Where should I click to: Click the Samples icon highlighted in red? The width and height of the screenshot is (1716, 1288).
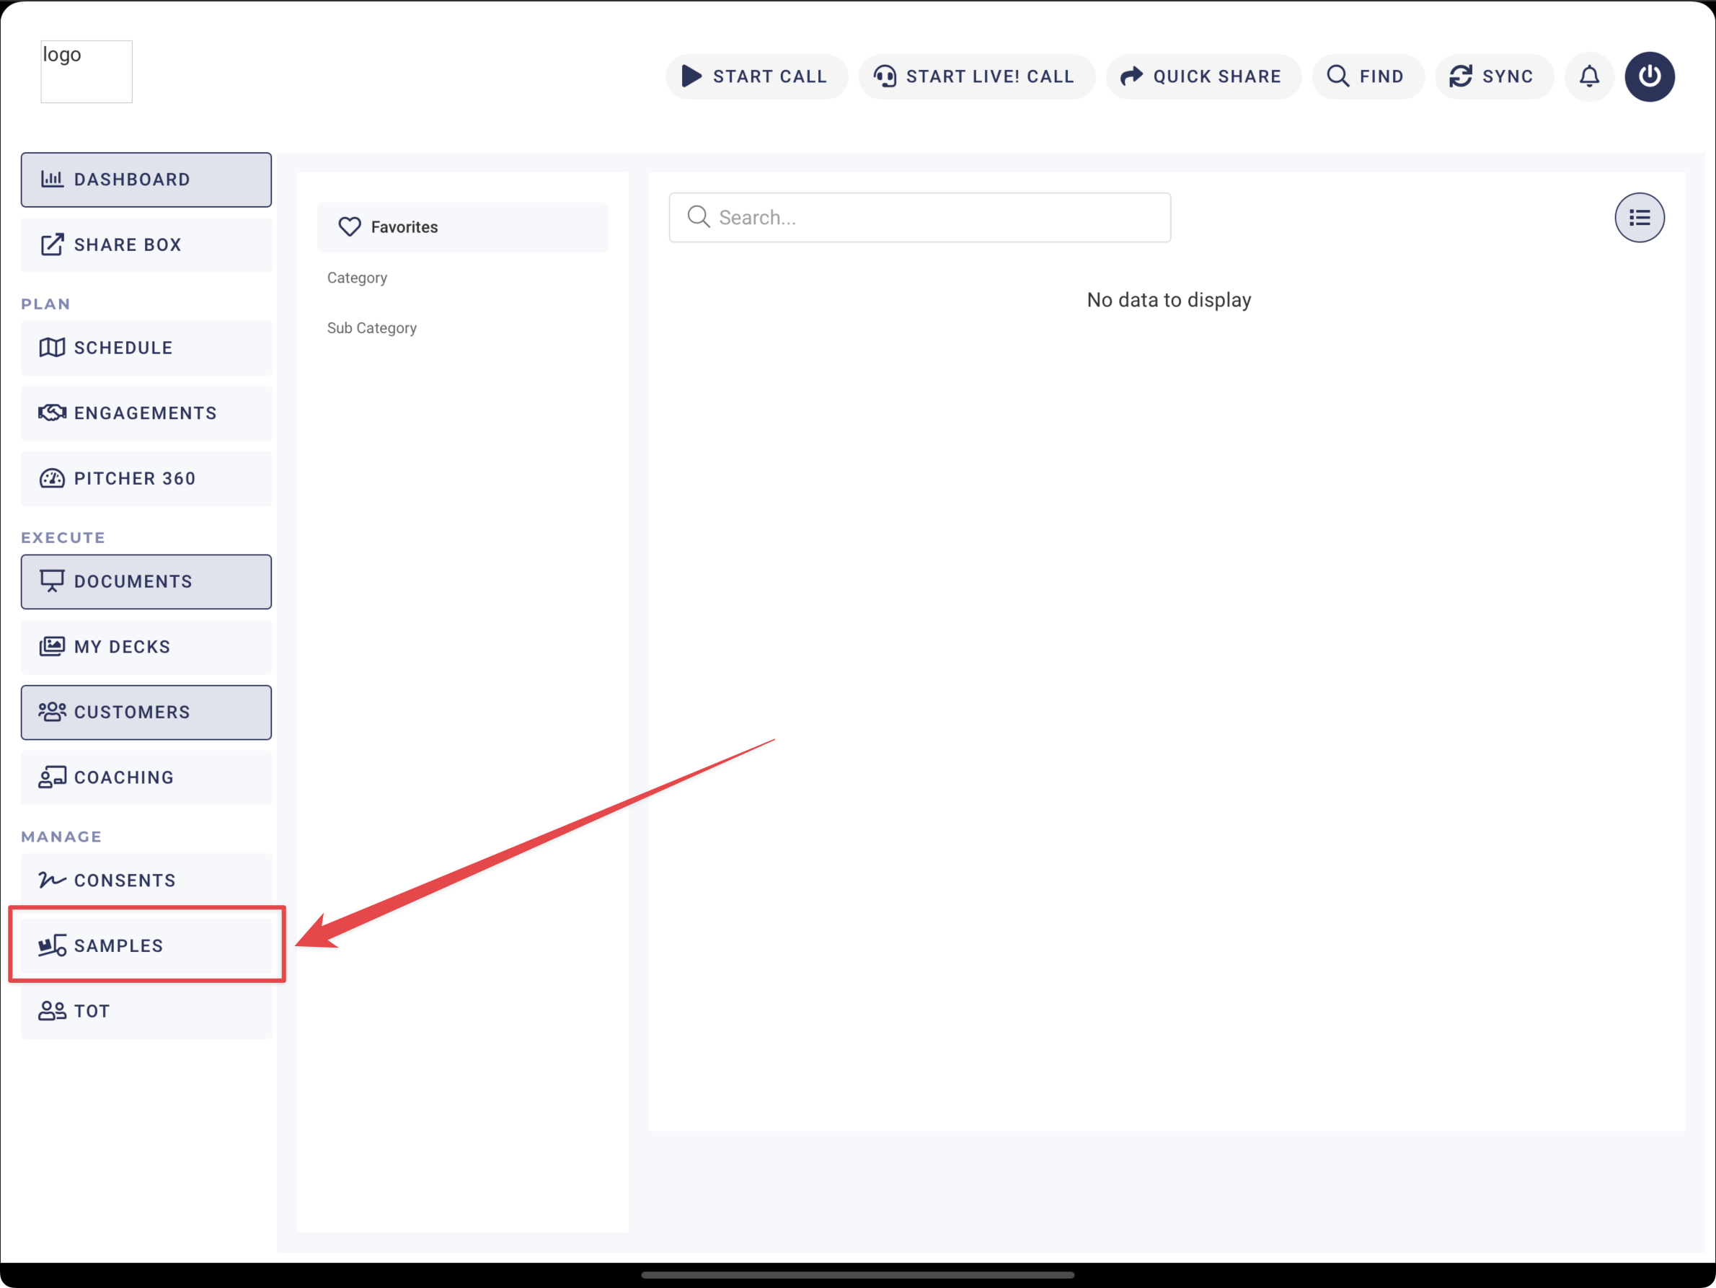tap(51, 945)
